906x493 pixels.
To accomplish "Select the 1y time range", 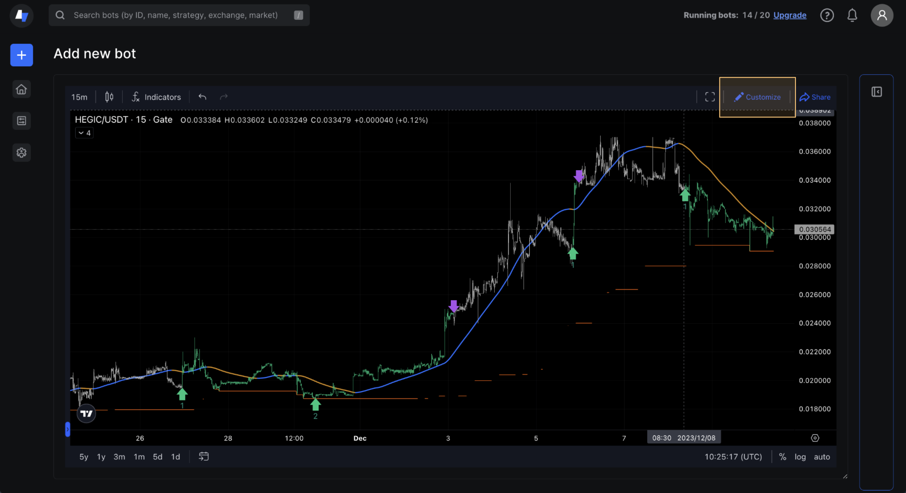I will click(x=101, y=457).
